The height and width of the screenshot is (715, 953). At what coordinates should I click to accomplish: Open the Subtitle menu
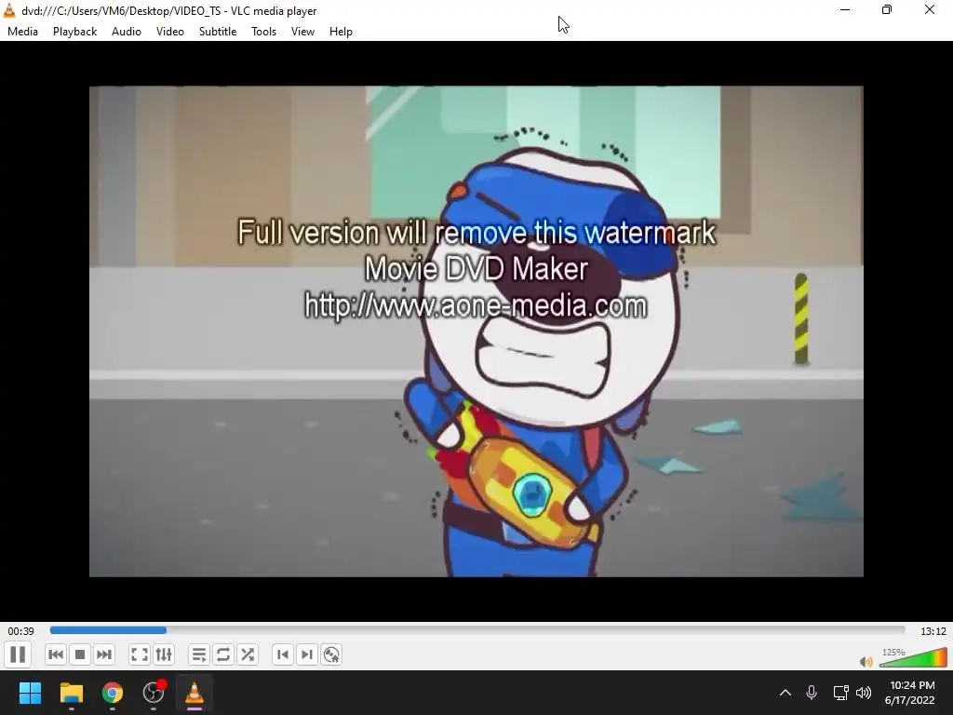click(218, 32)
